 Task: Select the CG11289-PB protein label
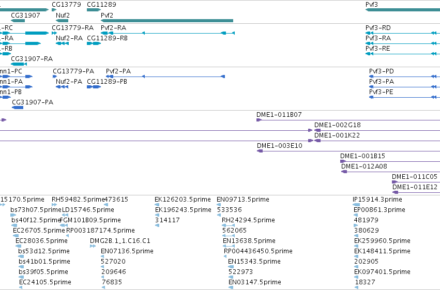pyautogui.click(x=107, y=82)
